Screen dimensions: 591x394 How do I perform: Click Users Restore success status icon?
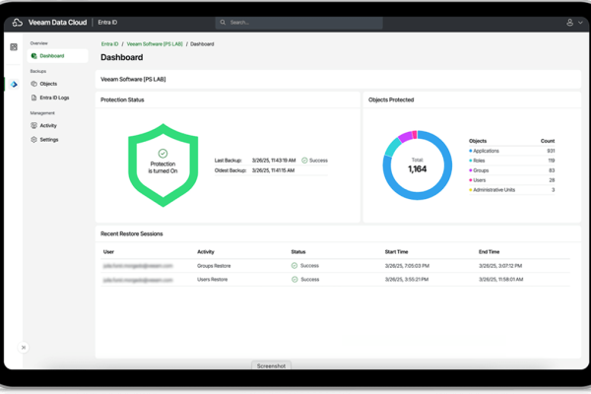click(x=295, y=280)
